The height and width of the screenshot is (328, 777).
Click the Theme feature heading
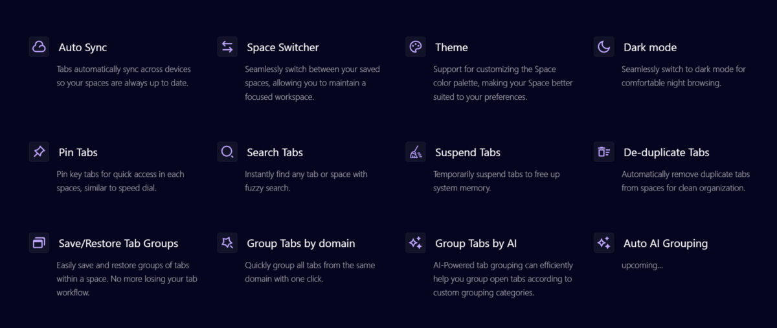[451, 47]
